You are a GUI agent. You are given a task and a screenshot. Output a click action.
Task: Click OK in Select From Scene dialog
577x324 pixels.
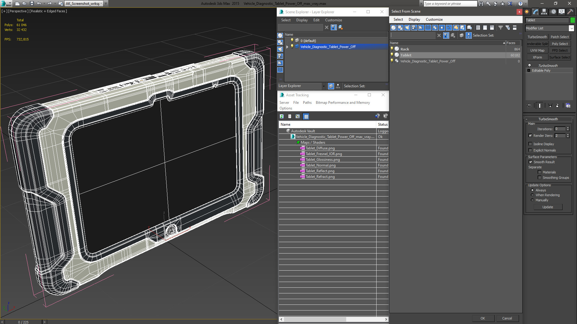[483, 318]
